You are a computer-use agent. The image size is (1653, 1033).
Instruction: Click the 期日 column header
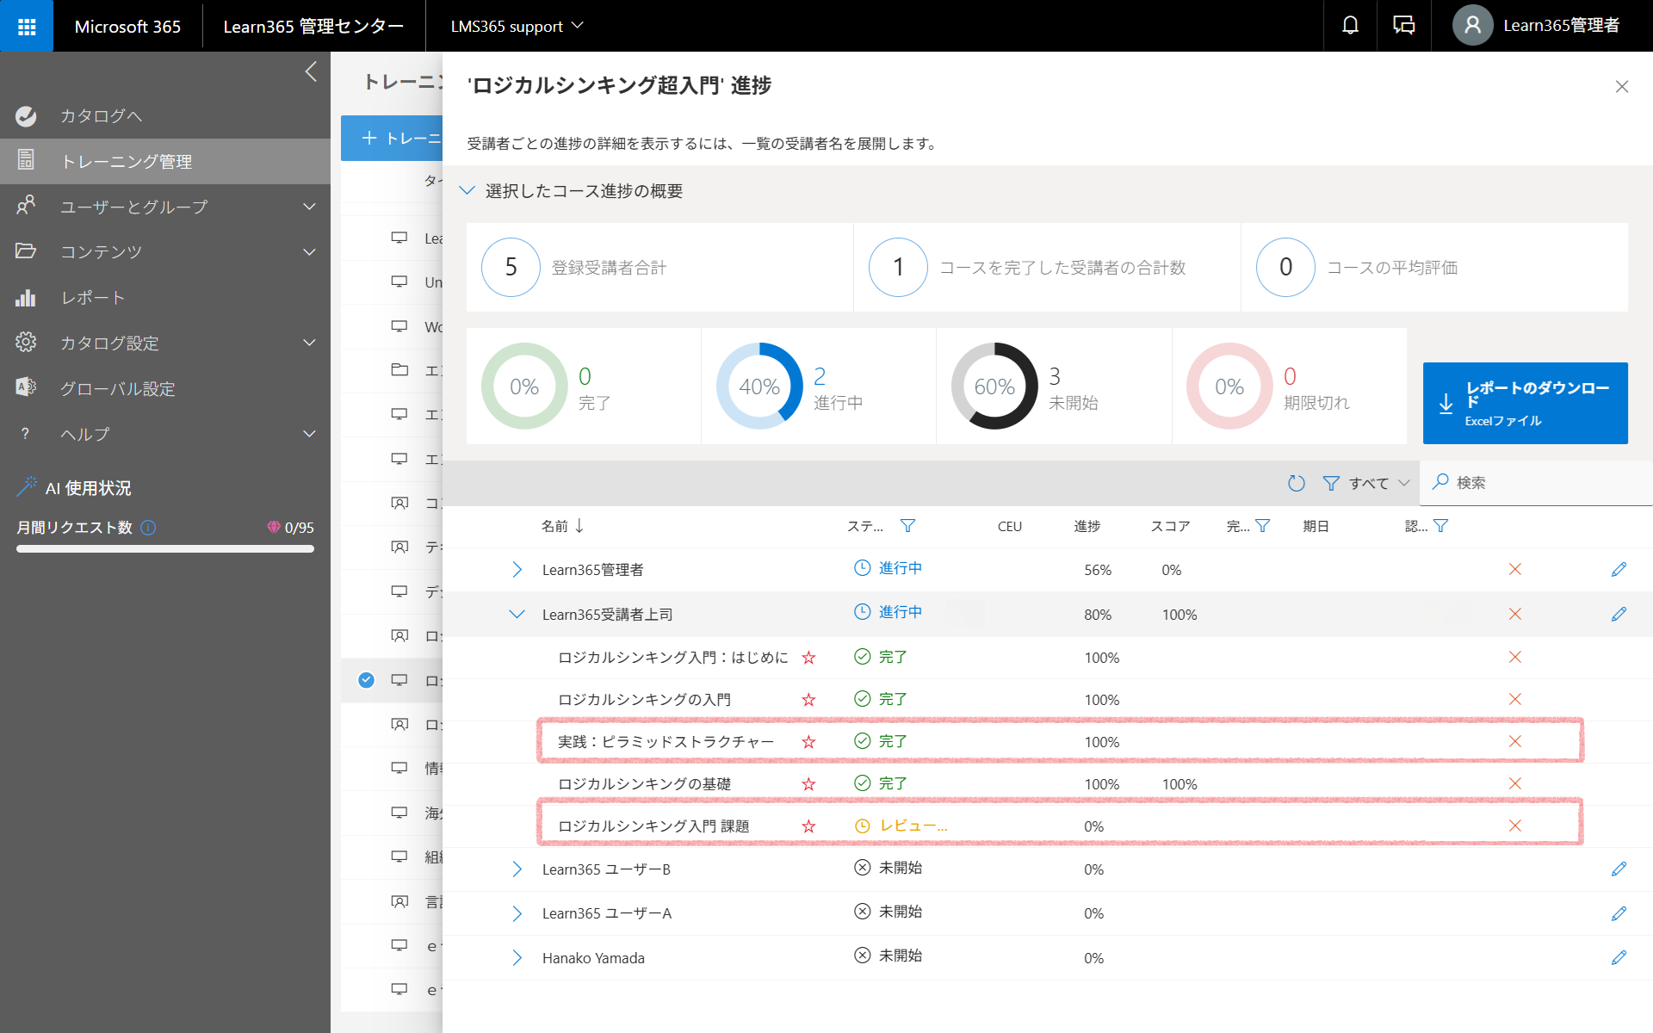coord(1316,526)
